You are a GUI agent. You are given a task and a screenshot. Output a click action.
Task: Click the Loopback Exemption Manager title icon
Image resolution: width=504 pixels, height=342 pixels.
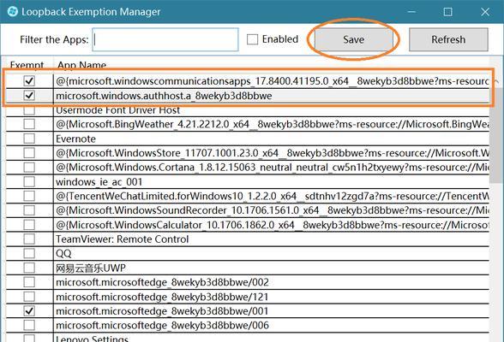12,11
